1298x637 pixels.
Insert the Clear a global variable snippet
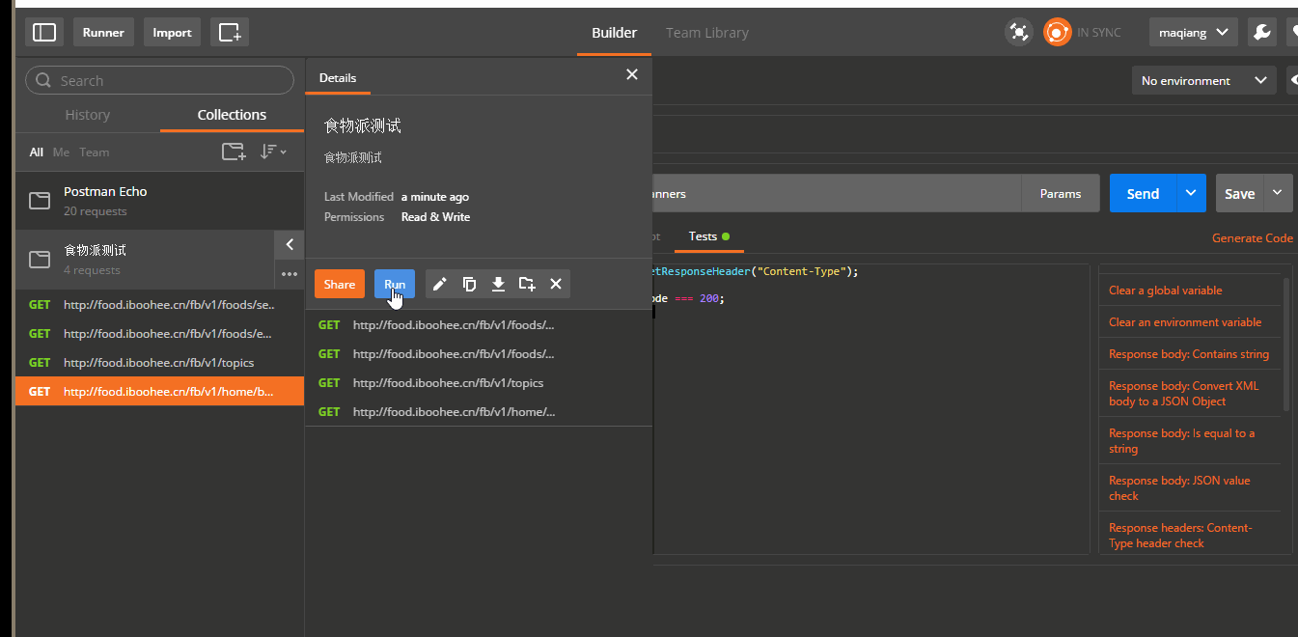(1165, 290)
